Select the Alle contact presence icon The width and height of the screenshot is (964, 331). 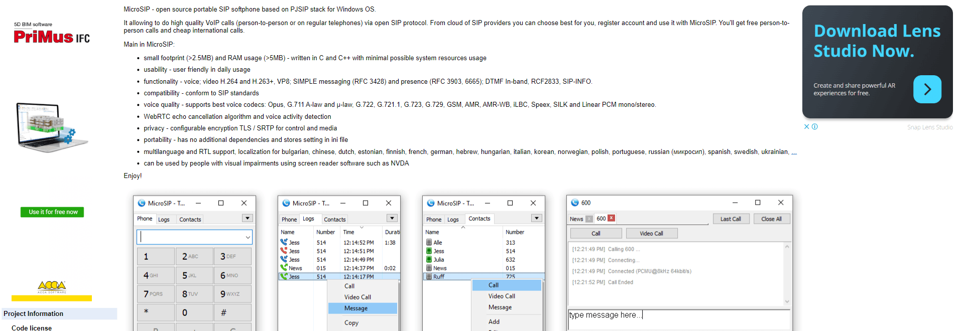pos(429,243)
